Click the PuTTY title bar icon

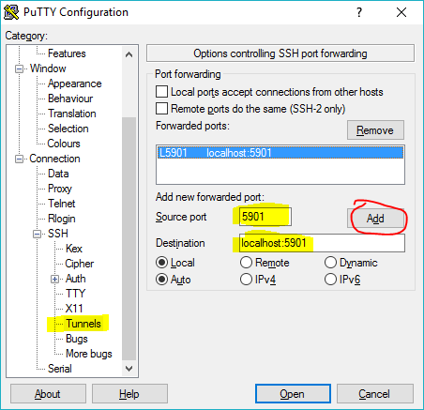11,12
